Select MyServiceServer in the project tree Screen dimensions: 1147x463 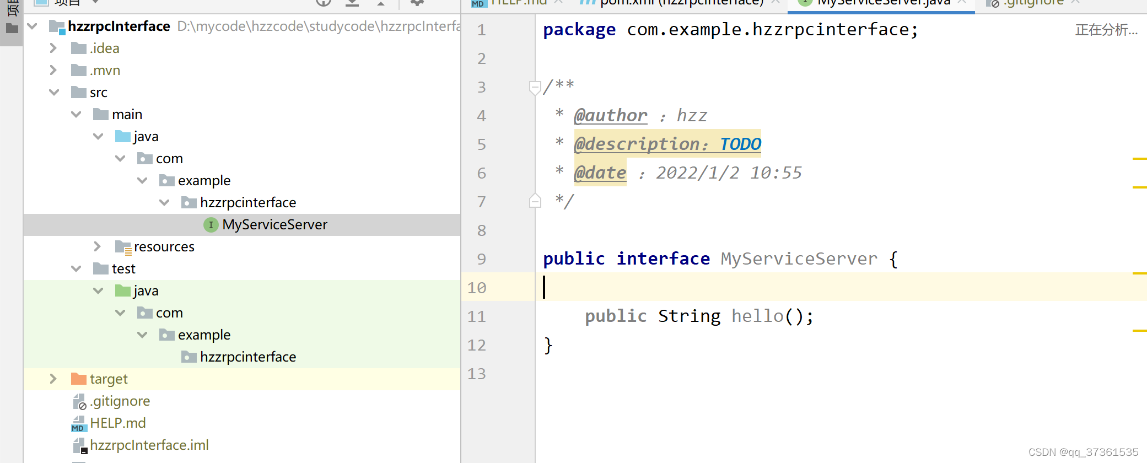click(x=274, y=224)
